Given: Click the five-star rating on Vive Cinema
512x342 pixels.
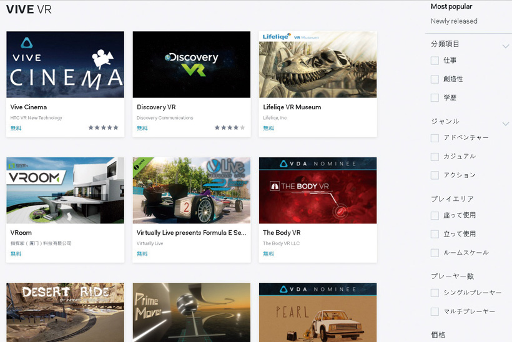Looking at the screenshot, I should point(103,127).
